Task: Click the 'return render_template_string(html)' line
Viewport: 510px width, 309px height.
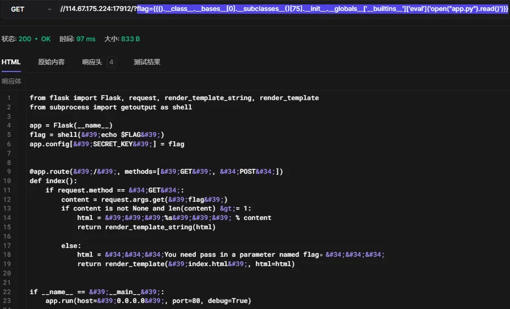Action: coord(146,227)
